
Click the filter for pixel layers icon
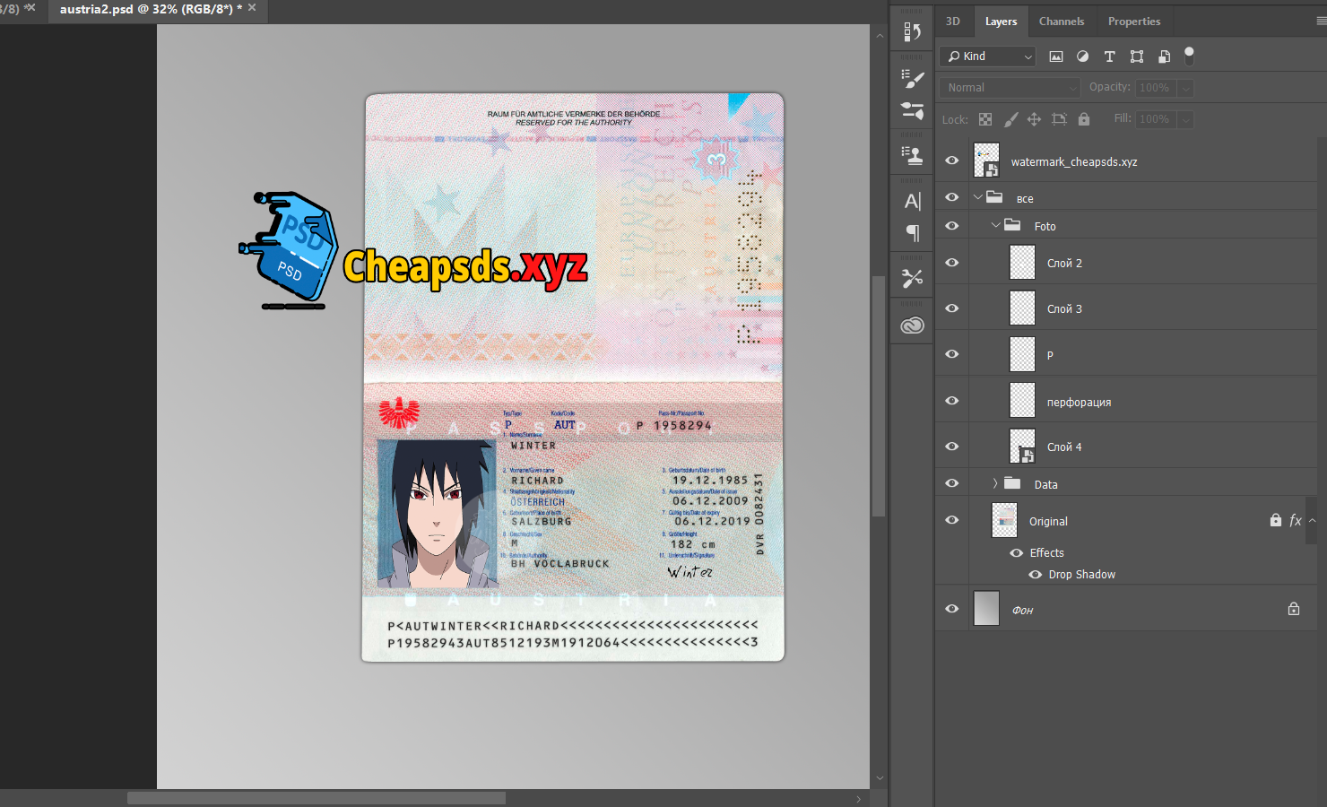pos(1056,56)
